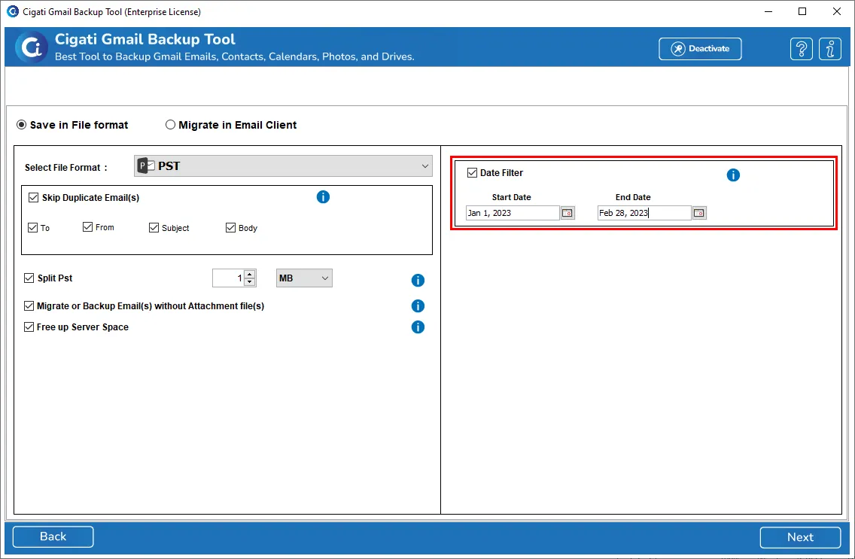Toggle the Split Pst checkbox
This screenshot has height=559, width=855.
click(29, 278)
